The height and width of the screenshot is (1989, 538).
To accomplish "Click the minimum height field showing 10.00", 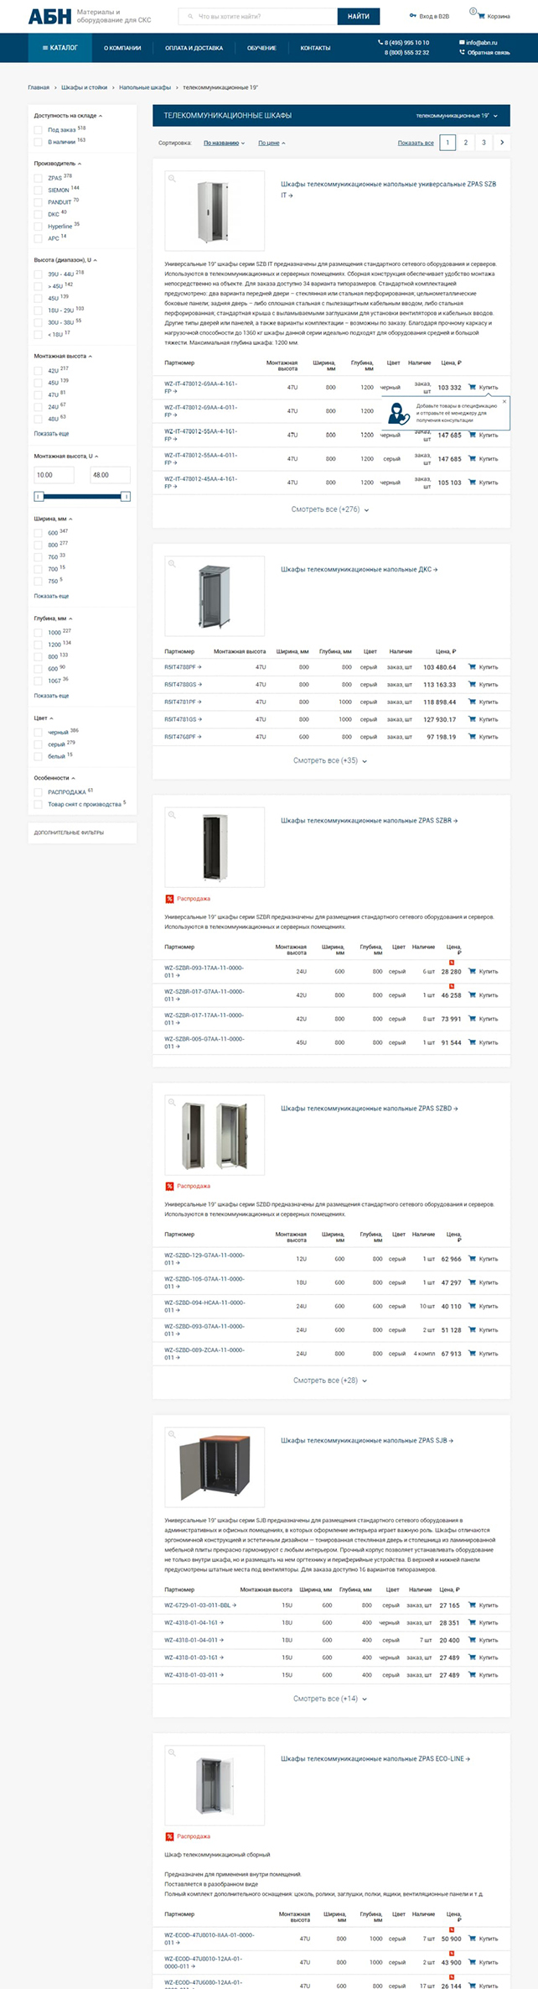I will tap(54, 475).
